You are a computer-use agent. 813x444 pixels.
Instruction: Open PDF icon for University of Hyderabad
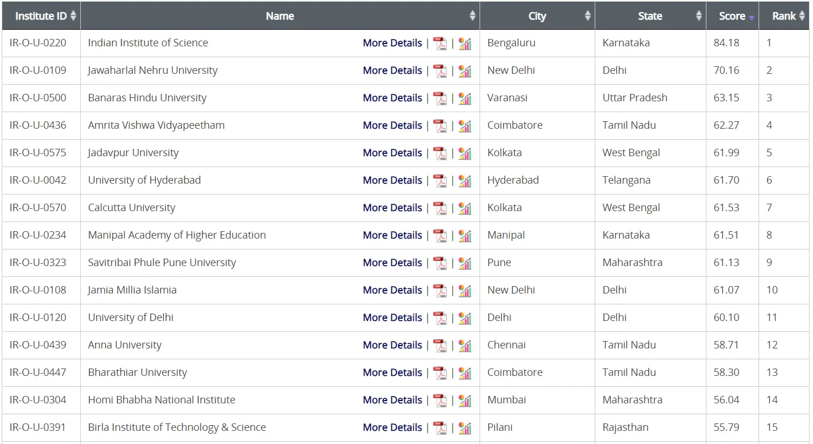[440, 181]
